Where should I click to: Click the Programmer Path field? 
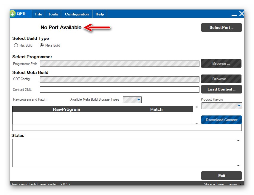(x=120, y=64)
